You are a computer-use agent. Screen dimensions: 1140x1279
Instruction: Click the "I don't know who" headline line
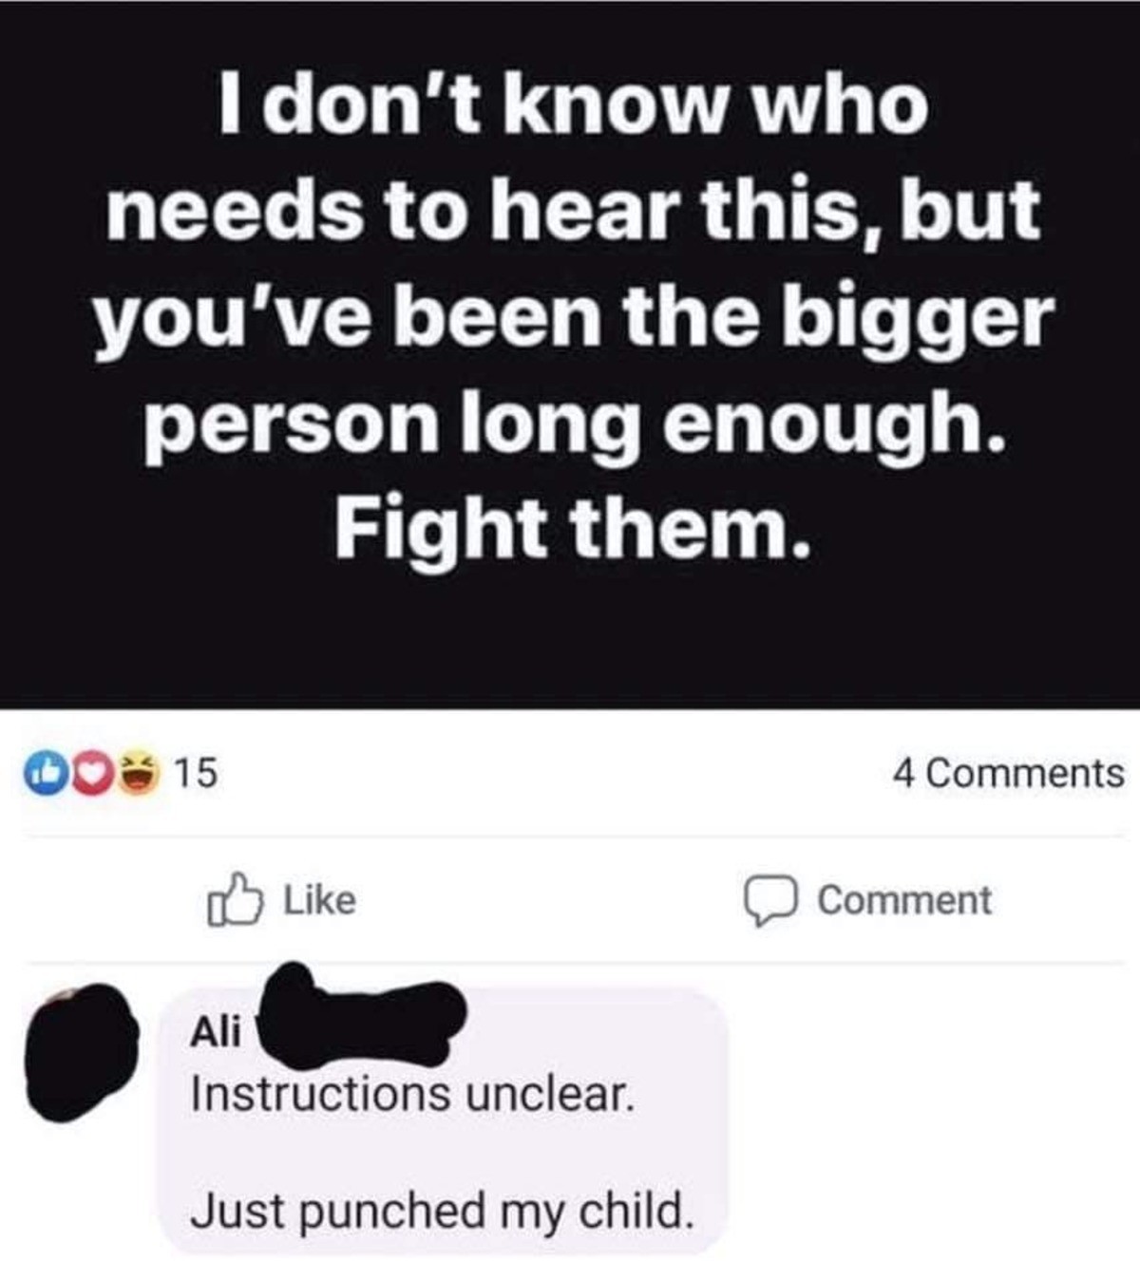[573, 104]
